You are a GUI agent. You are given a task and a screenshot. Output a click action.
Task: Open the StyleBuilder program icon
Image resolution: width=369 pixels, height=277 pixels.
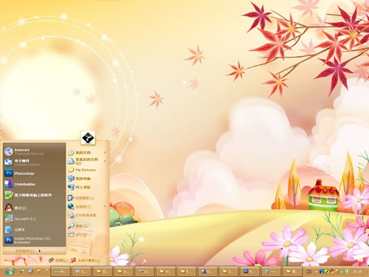[x=9, y=184]
